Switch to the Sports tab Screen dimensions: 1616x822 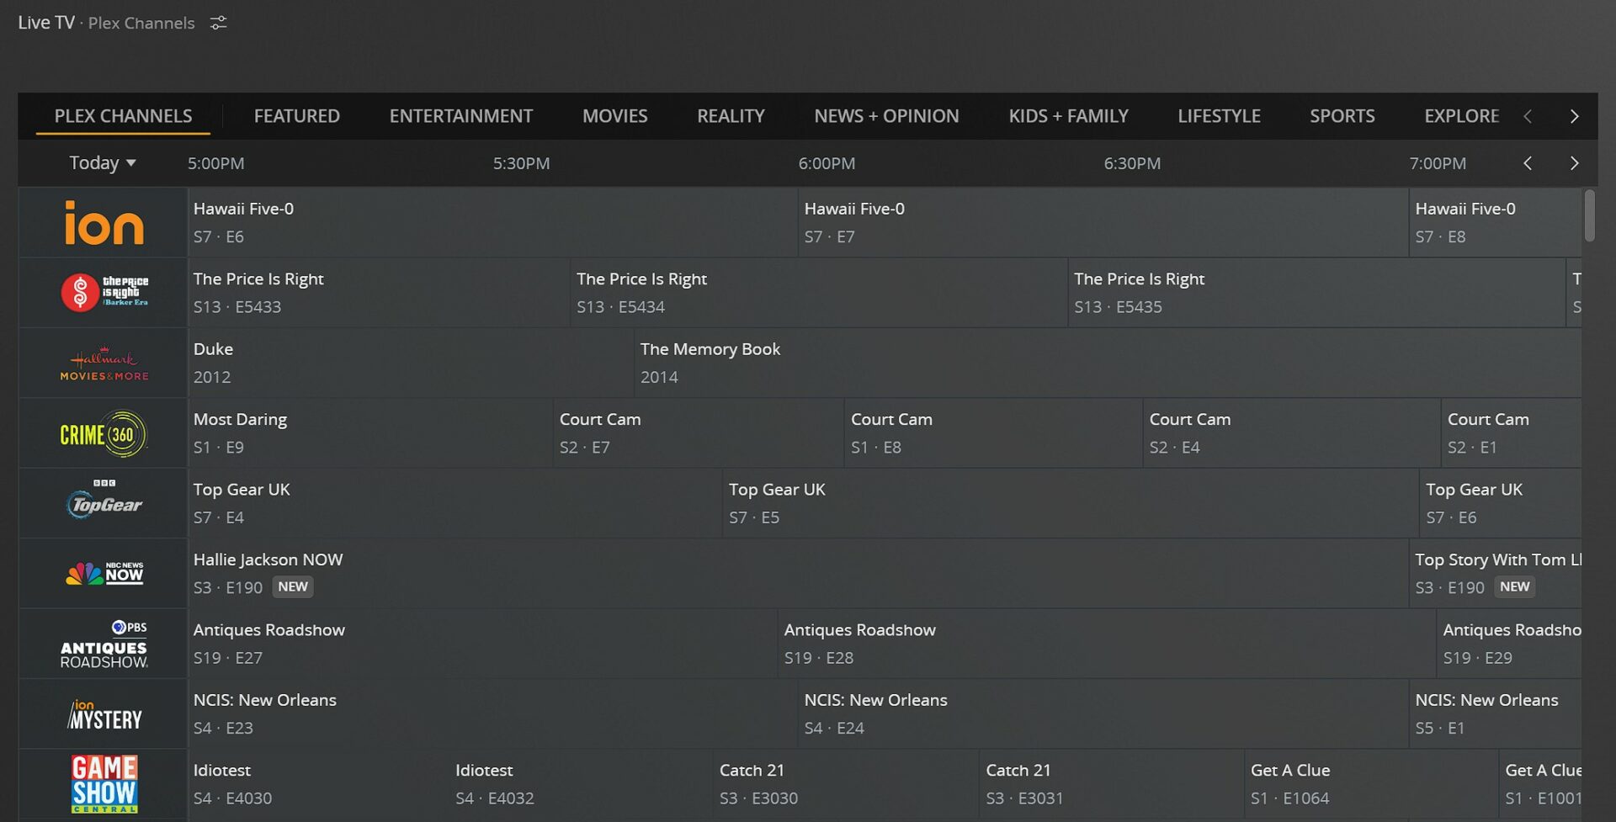1342,116
